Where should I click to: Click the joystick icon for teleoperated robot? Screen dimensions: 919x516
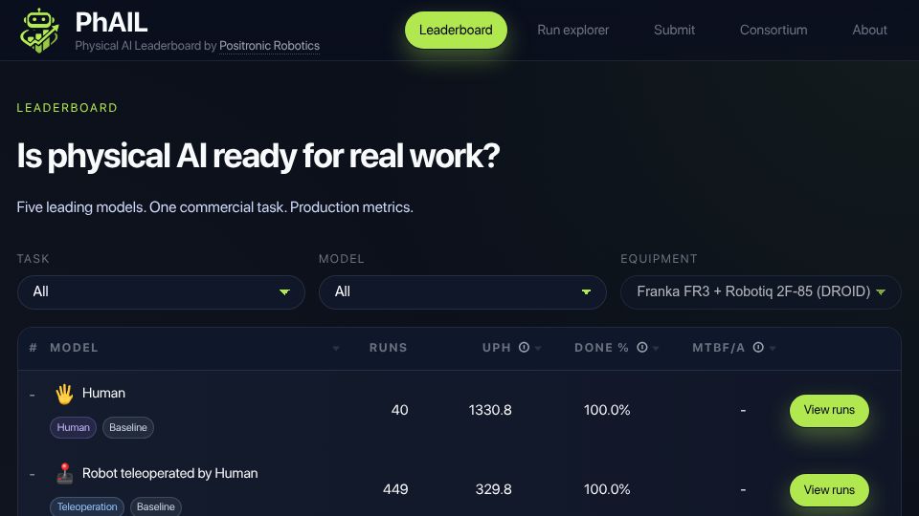[64, 473]
